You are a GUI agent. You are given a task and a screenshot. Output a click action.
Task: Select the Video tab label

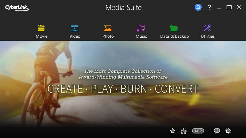[x=75, y=36]
